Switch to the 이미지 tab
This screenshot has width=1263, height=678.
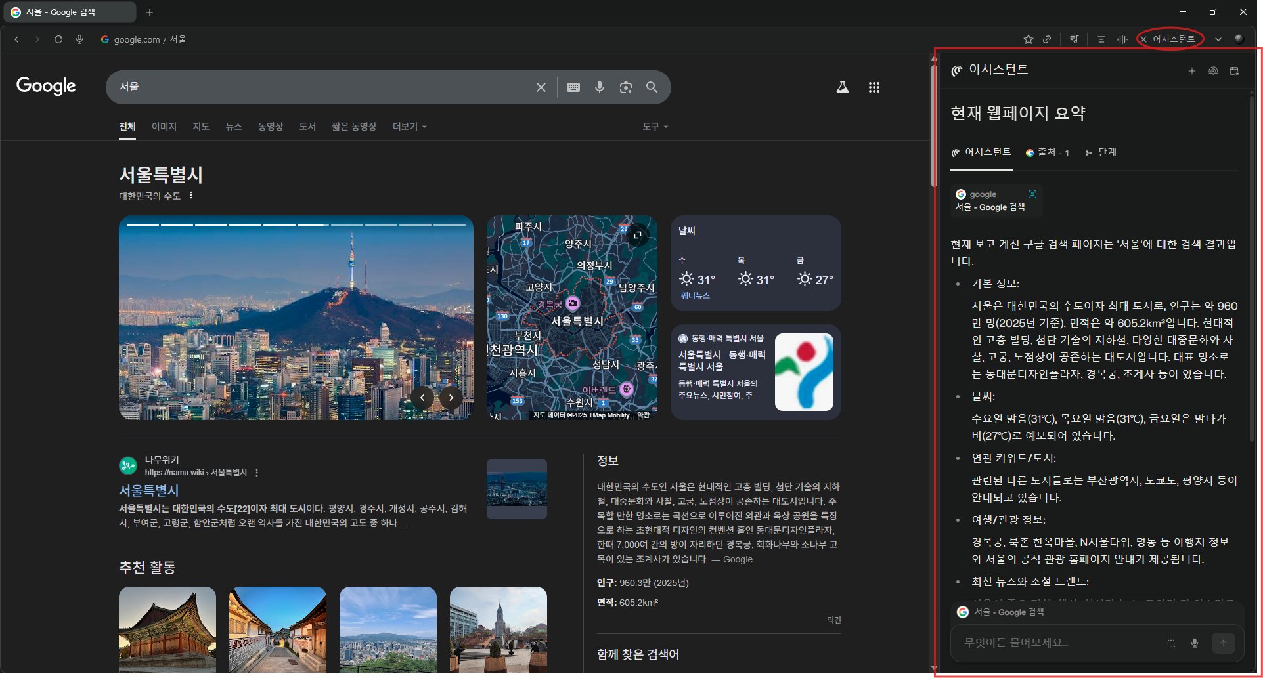[164, 127]
